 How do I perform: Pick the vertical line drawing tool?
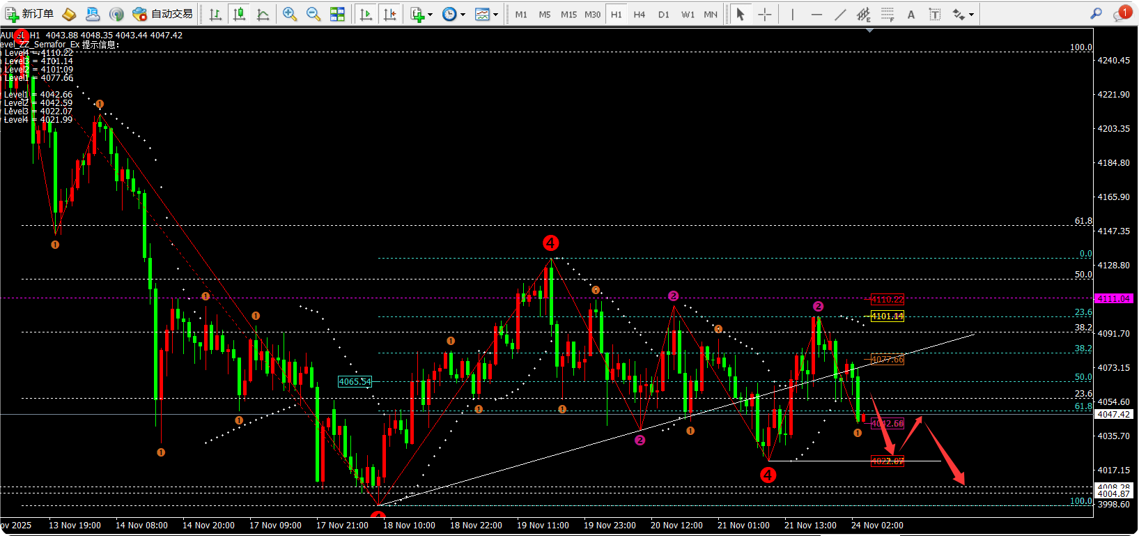coord(793,14)
